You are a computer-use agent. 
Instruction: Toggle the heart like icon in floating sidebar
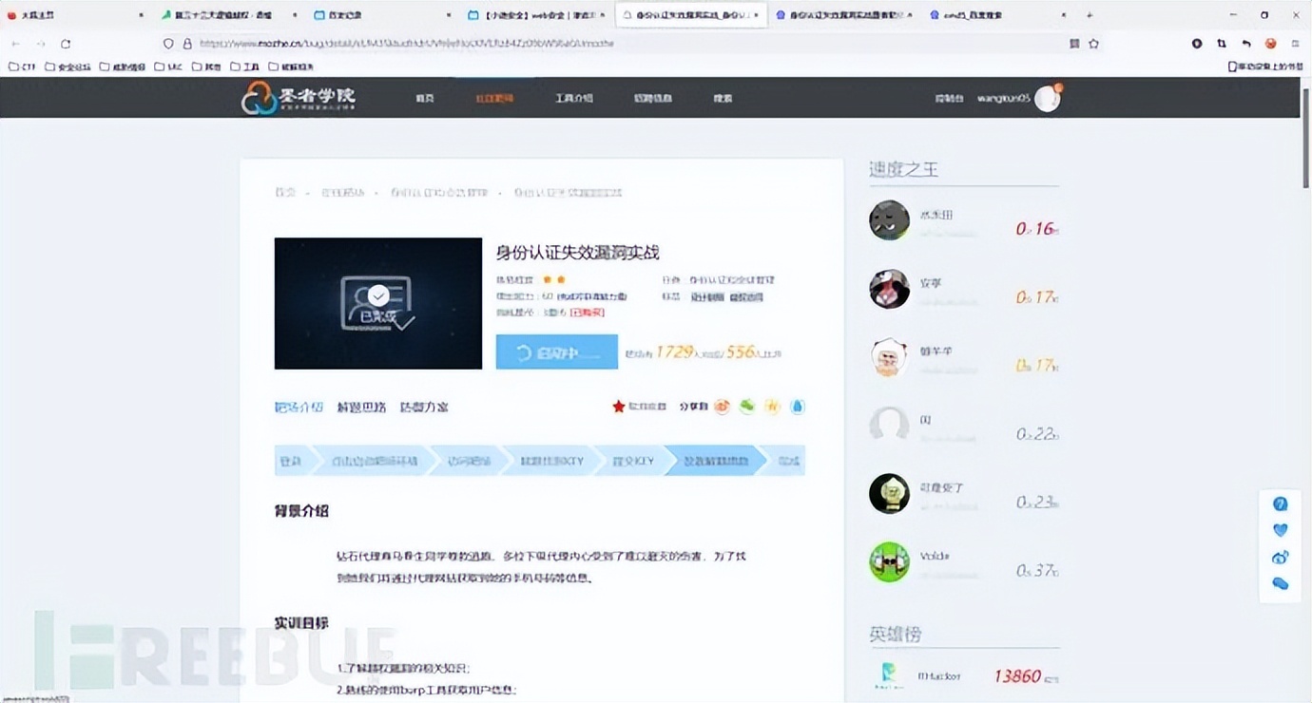[1280, 530]
